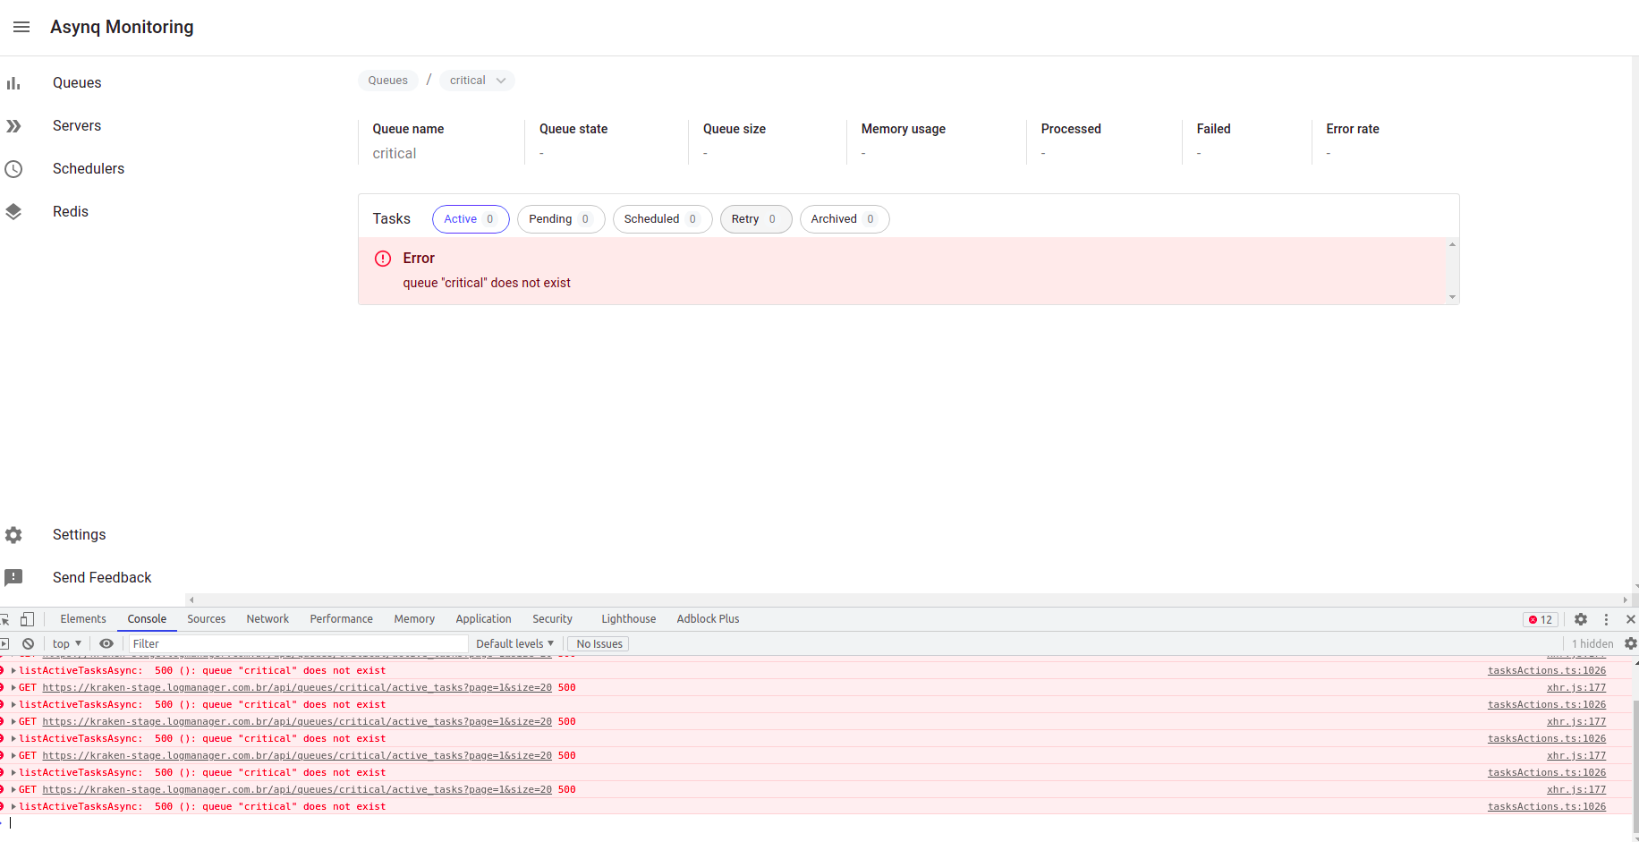Switch to the Security DevTools tab

pyautogui.click(x=552, y=619)
